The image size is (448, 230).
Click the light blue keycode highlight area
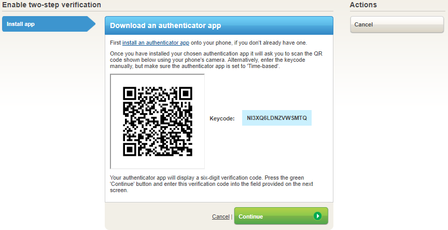[x=277, y=118]
